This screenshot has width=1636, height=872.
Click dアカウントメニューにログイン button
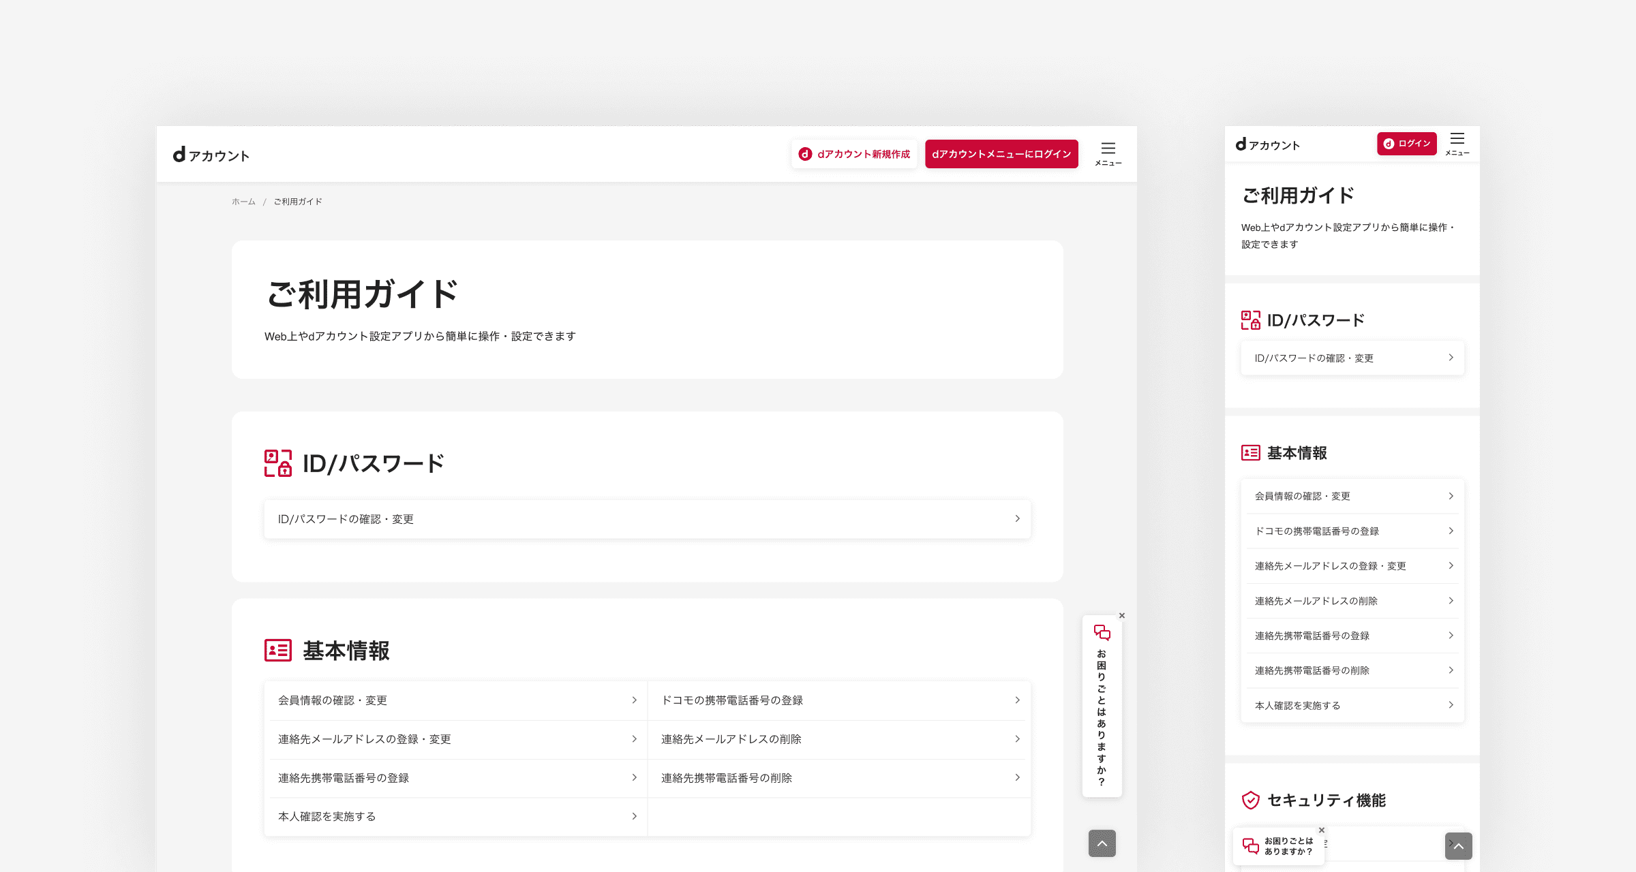[1001, 154]
